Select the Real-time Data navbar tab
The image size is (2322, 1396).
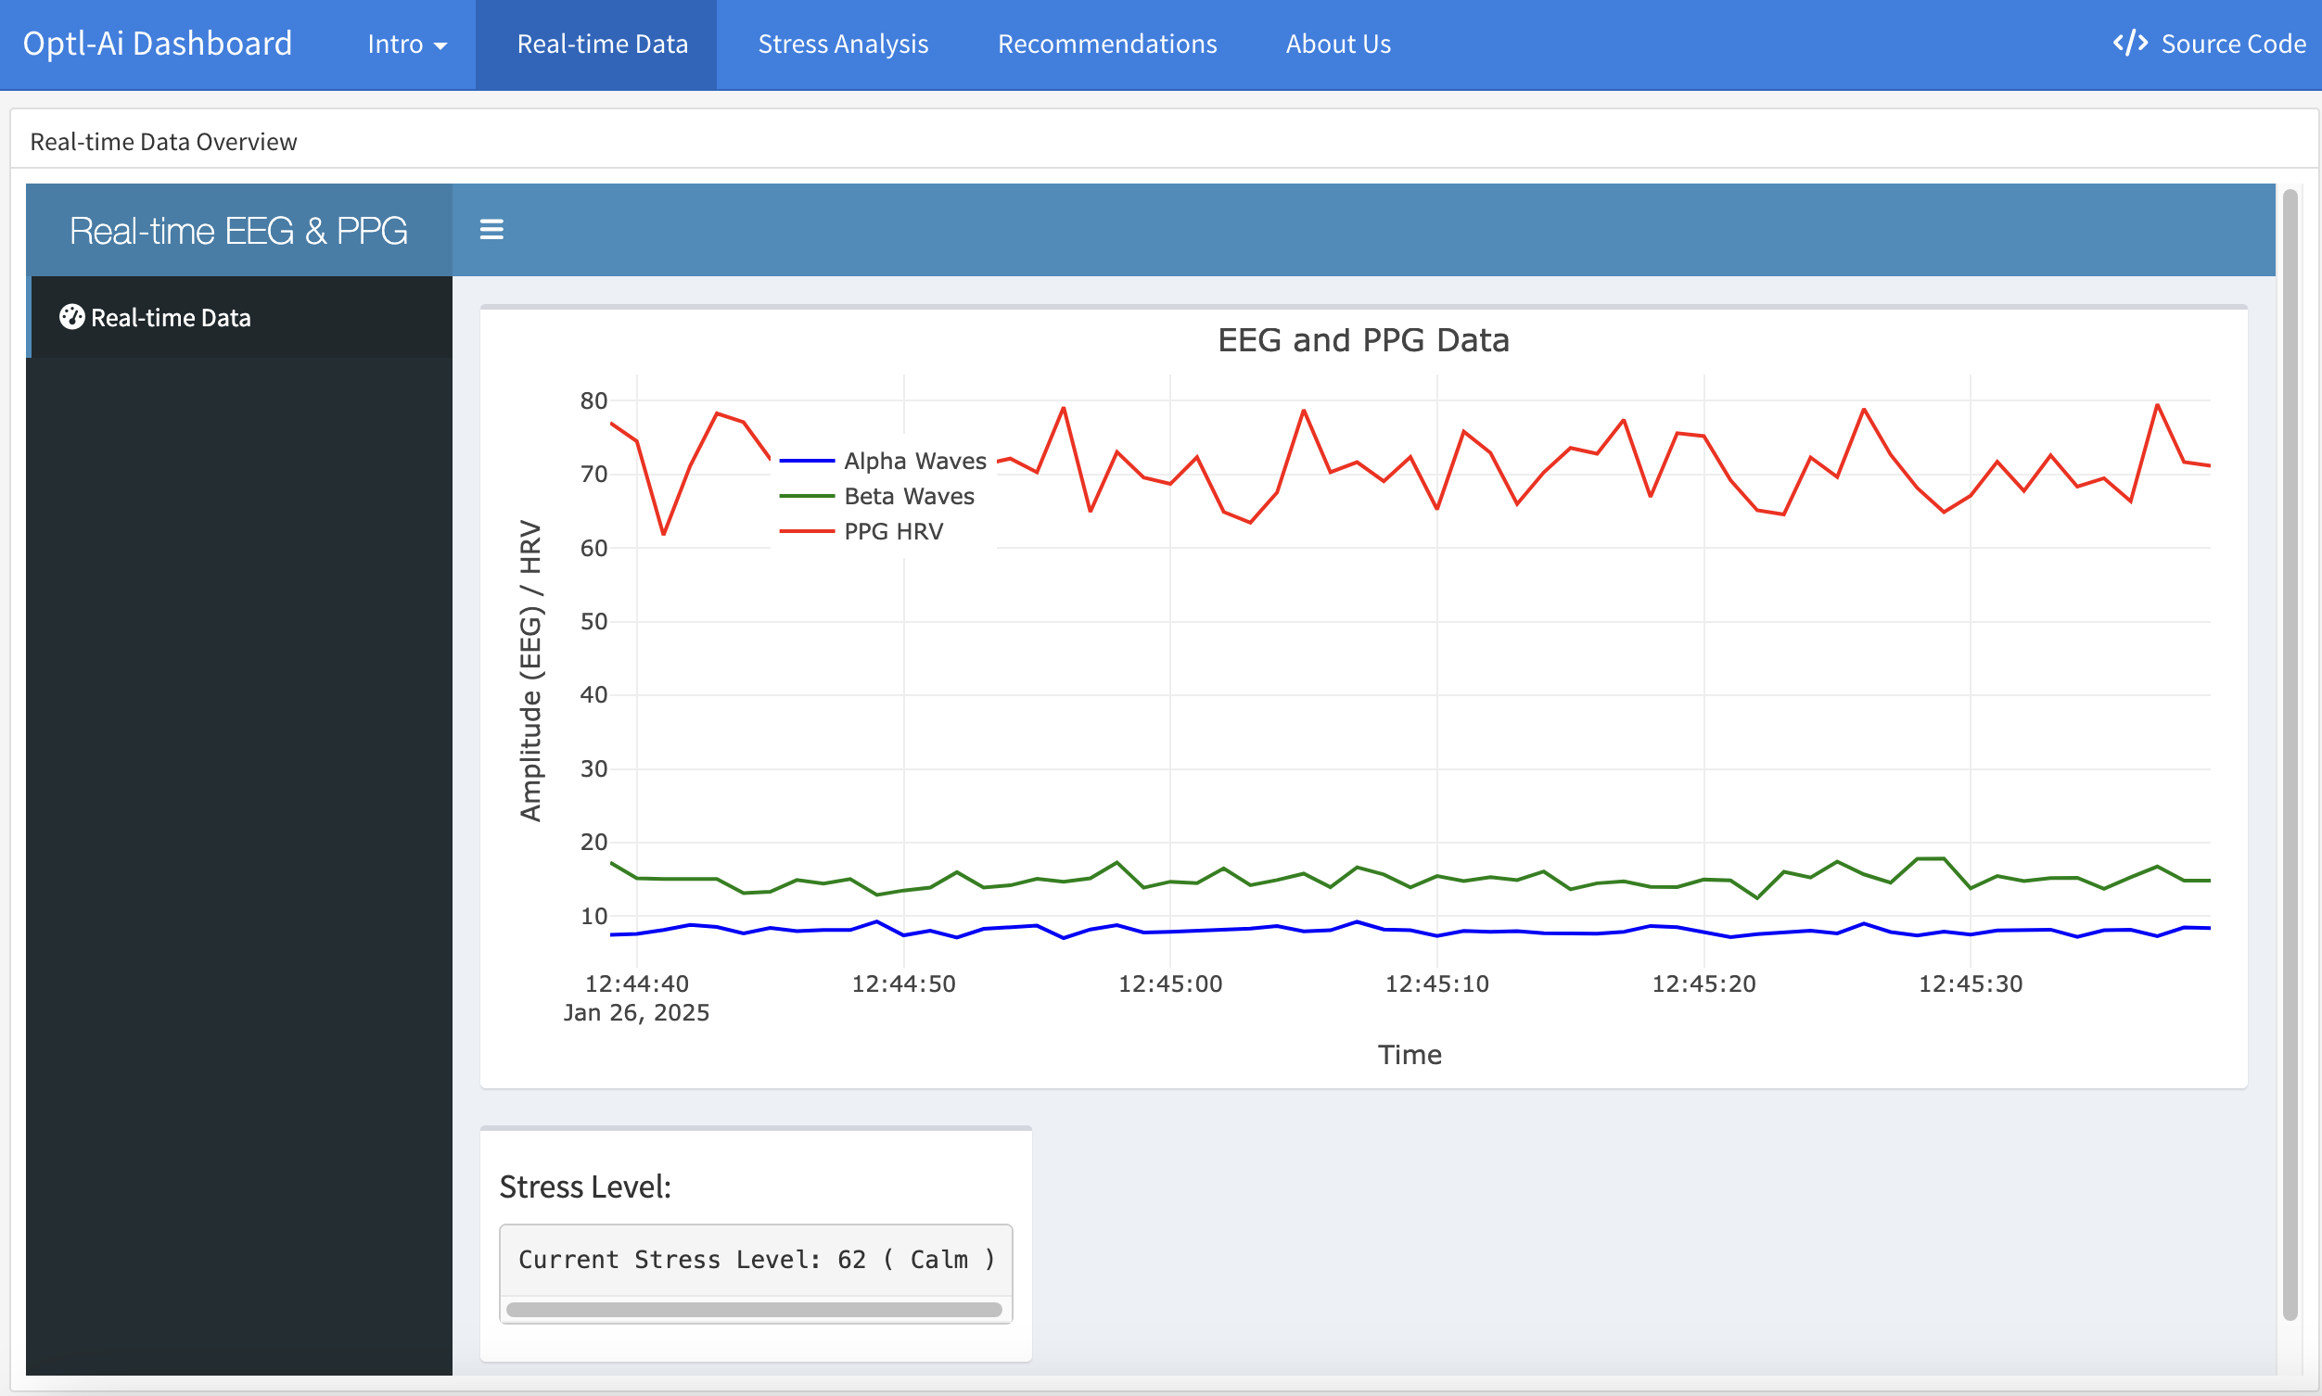[x=602, y=44]
